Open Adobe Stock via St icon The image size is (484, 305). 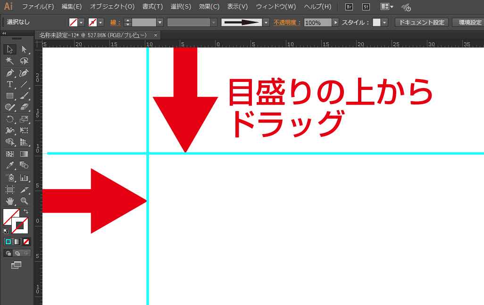pyautogui.click(x=366, y=7)
